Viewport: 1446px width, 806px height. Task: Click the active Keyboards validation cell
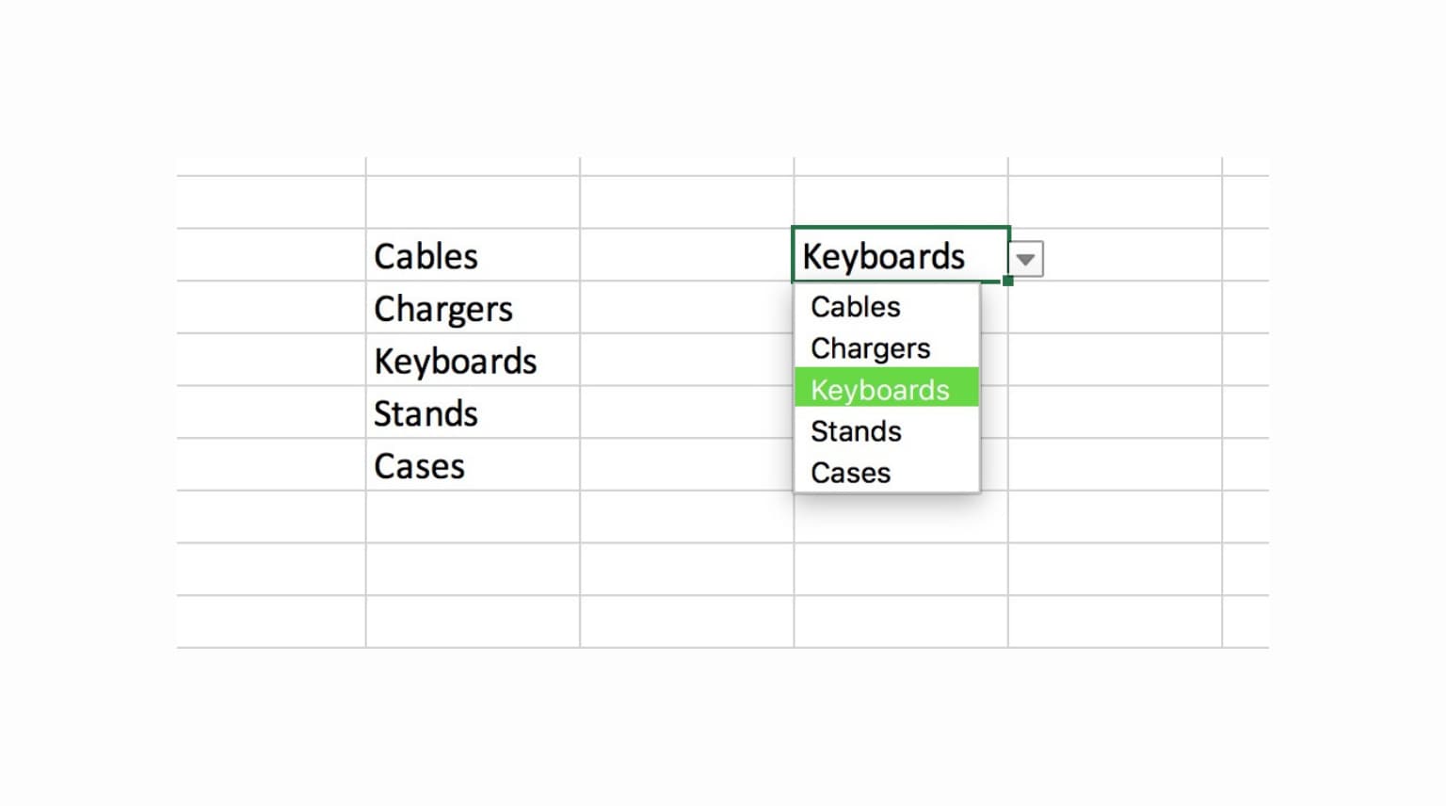[901, 254]
